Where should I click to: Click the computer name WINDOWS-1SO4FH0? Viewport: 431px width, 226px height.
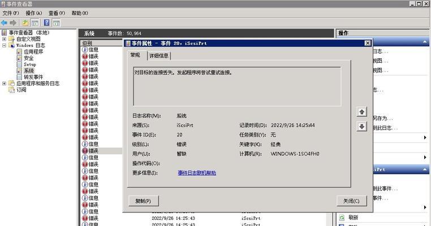point(295,154)
